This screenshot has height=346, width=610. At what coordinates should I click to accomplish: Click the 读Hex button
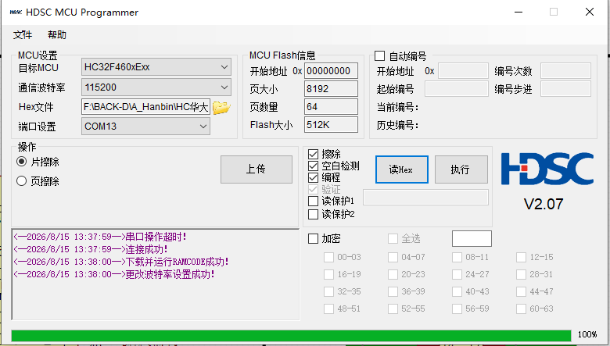(x=402, y=169)
